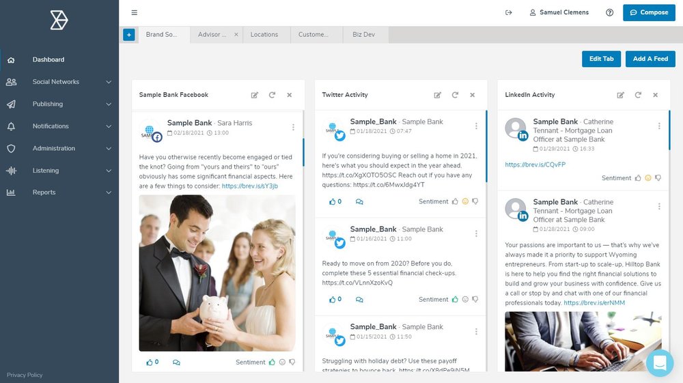The width and height of the screenshot is (683, 383).
Task: Set 01/29/2021 LinkedIn post sentiment positive
Action: click(638, 178)
